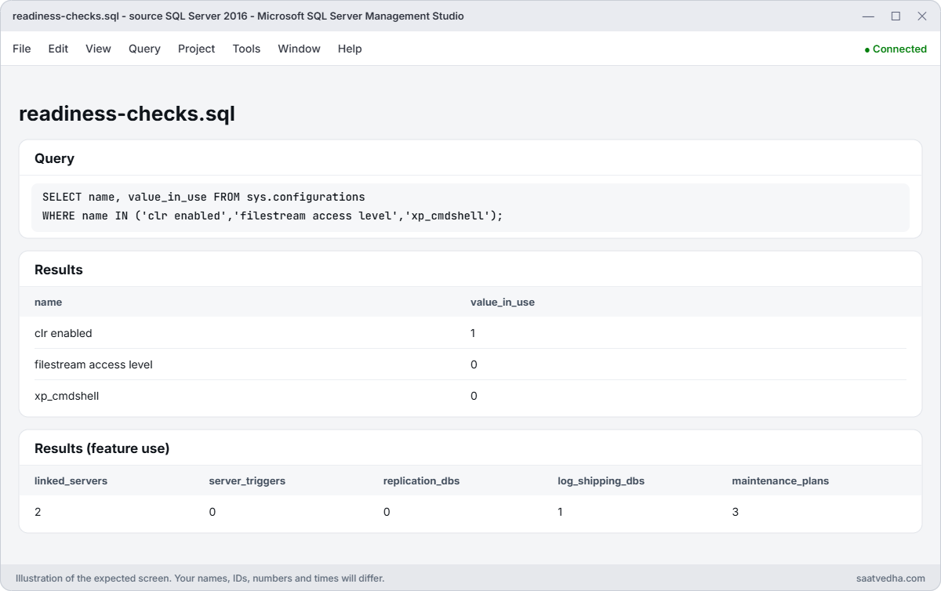The width and height of the screenshot is (941, 591).
Task: Click the readiness-checks.sql page heading
Action: 127,114
